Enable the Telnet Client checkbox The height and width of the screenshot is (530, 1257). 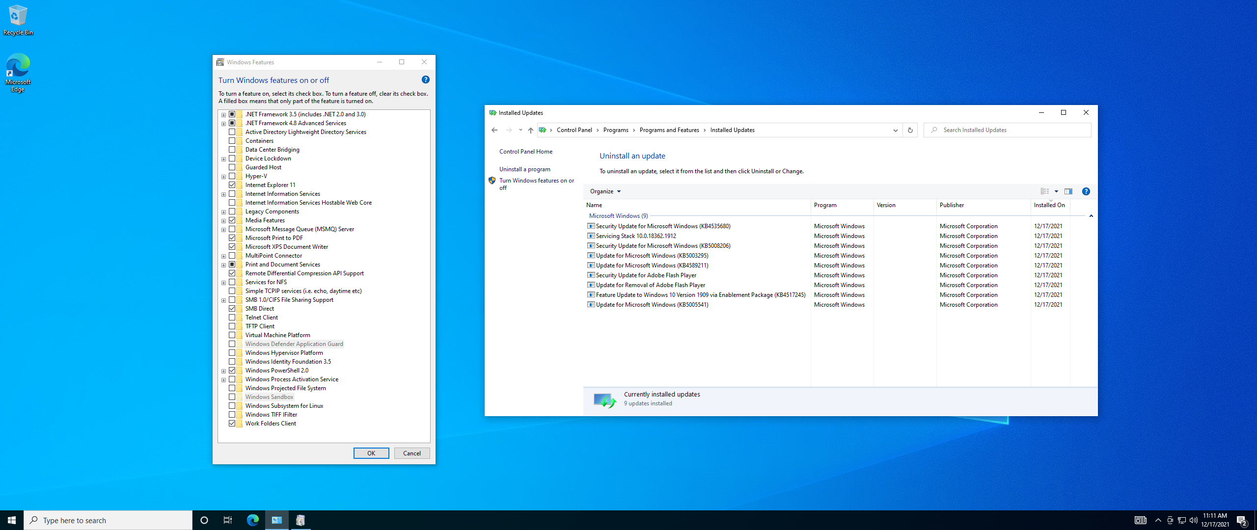(232, 318)
